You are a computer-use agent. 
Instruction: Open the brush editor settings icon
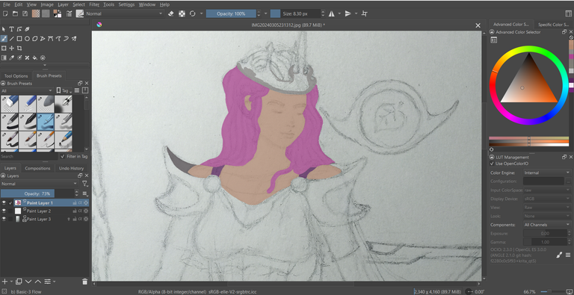pos(70,13)
